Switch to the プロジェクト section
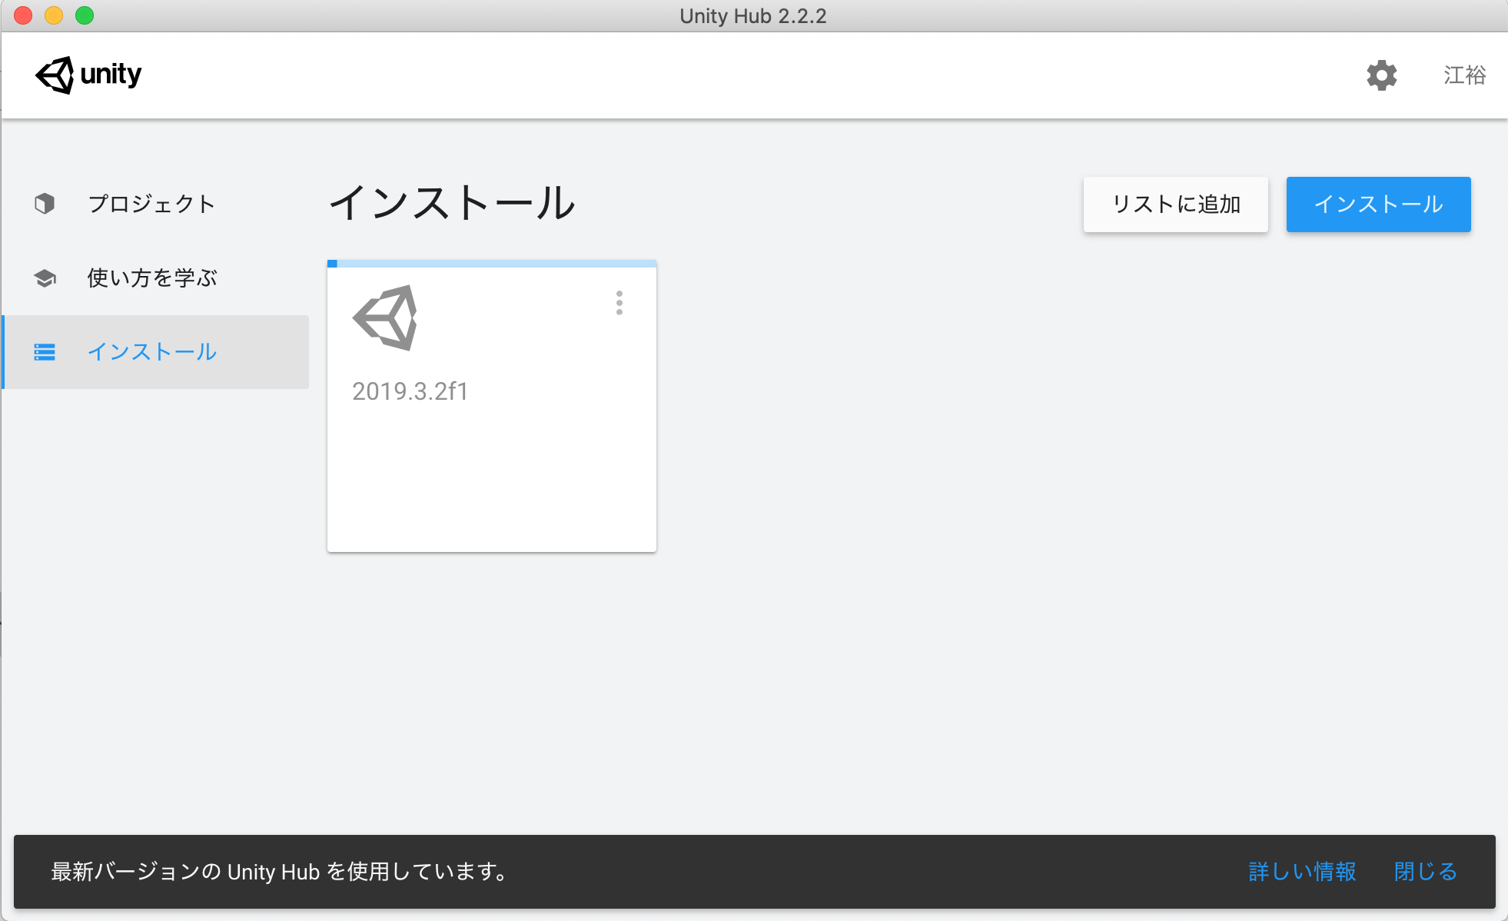 point(151,204)
